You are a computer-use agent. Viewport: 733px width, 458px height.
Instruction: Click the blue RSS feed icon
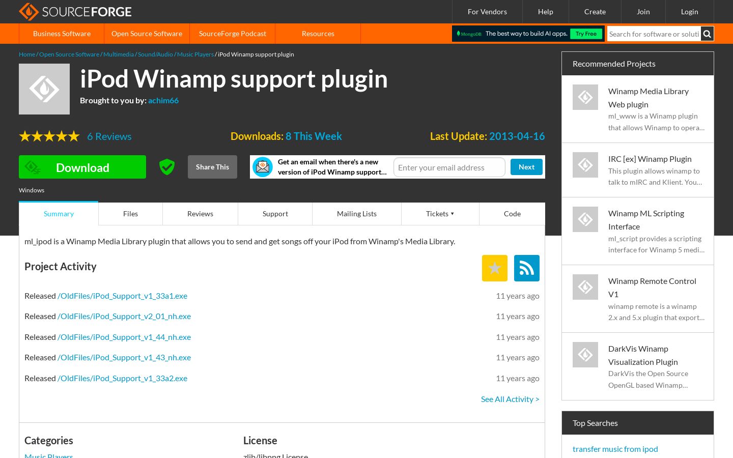pos(527,268)
